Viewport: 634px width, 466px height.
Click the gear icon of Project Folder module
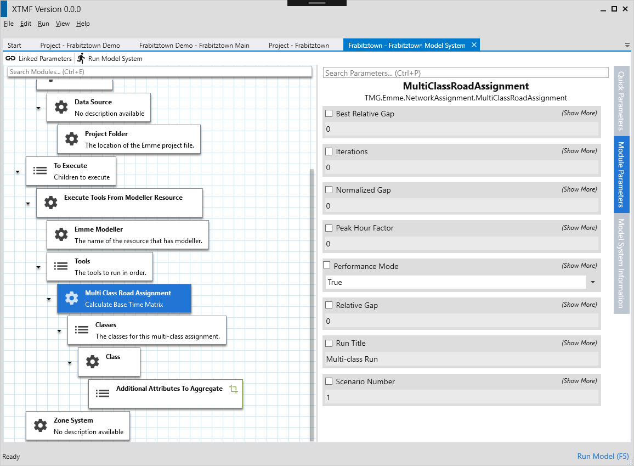pos(71,139)
